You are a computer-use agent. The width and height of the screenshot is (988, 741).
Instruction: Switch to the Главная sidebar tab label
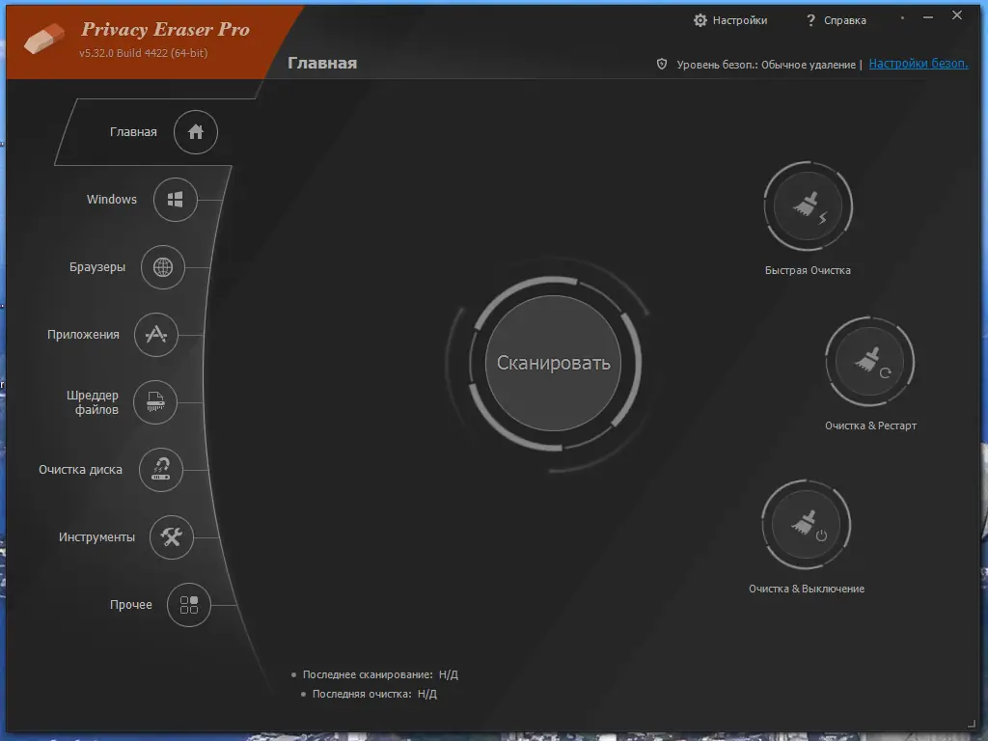click(x=133, y=131)
